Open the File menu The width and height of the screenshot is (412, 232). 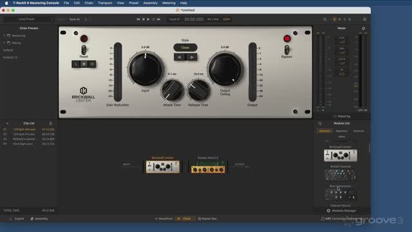pos(66,3)
